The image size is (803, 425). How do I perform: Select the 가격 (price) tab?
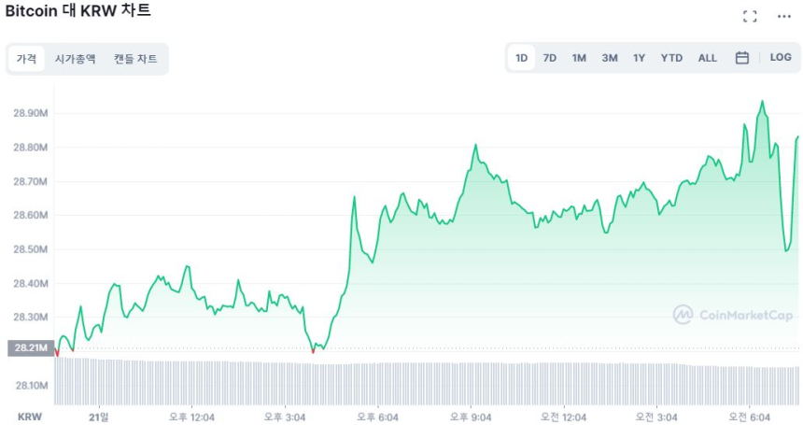pyautogui.click(x=26, y=59)
